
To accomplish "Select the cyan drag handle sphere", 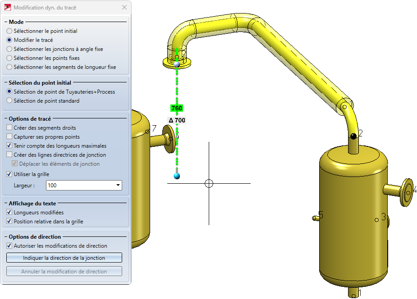I will (x=177, y=176).
